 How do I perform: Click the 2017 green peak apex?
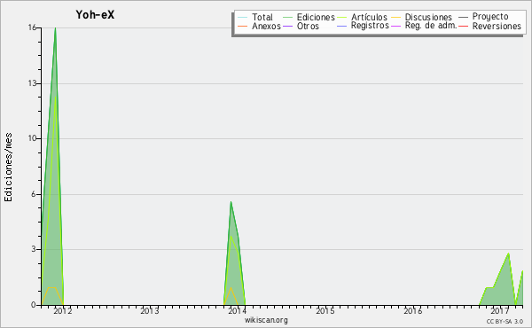coord(508,254)
